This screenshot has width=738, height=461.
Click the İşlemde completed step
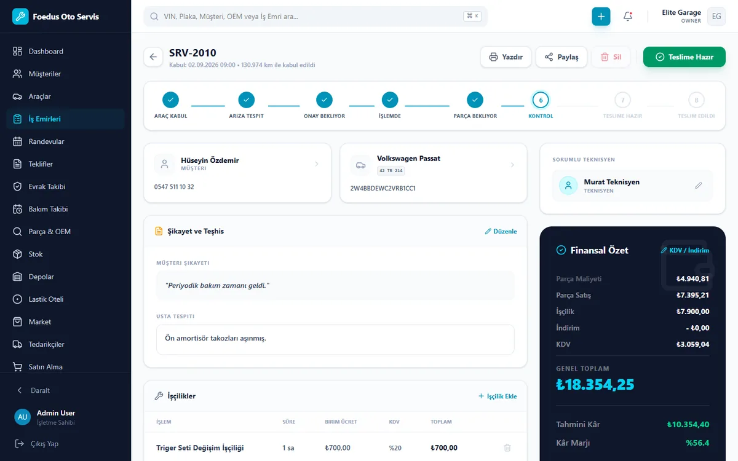[x=390, y=100]
